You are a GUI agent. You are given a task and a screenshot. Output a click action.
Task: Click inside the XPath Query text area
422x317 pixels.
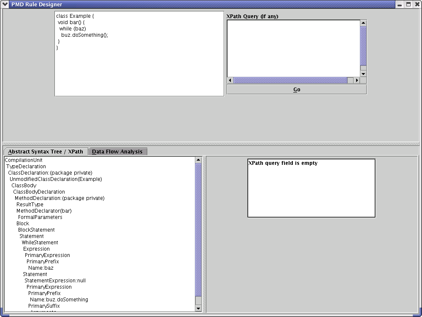click(x=293, y=49)
